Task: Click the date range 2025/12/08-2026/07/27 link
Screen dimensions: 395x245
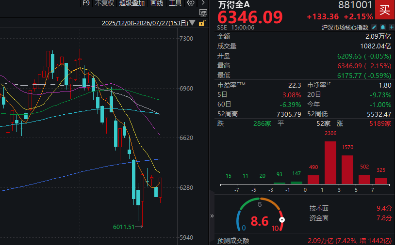Action: [145, 23]
